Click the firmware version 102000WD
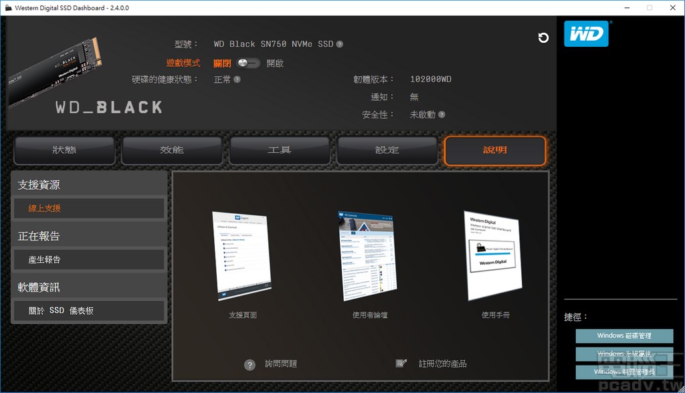 tap(431, 80)
